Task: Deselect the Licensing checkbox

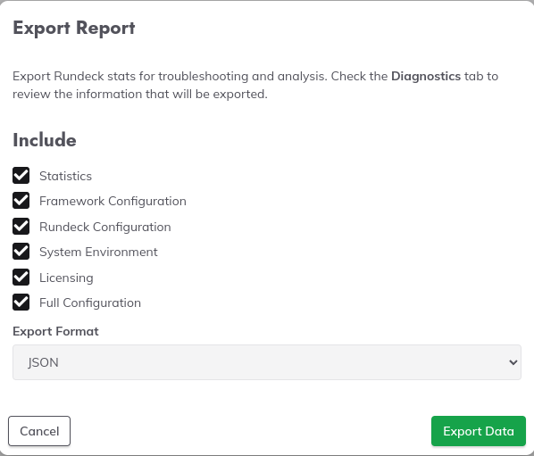Action: 21,277
